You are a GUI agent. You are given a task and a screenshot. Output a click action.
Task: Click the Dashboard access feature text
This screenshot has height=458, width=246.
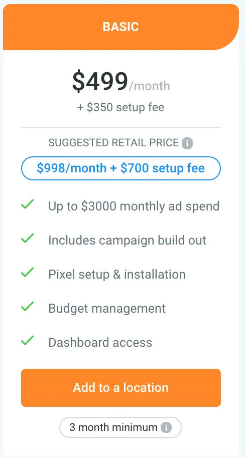pos(100,342)
